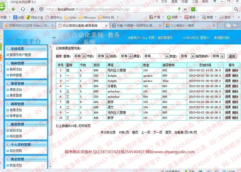This screenshot has height=172, width=241.
Task: Go to 首页 pagination link
Action: point(135,132)
